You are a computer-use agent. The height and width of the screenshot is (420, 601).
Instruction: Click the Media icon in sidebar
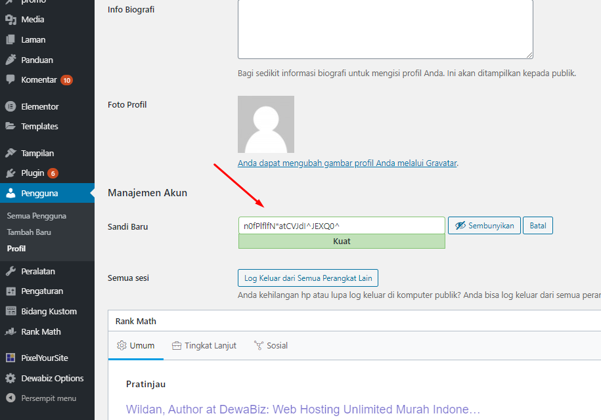pos(11,20)
